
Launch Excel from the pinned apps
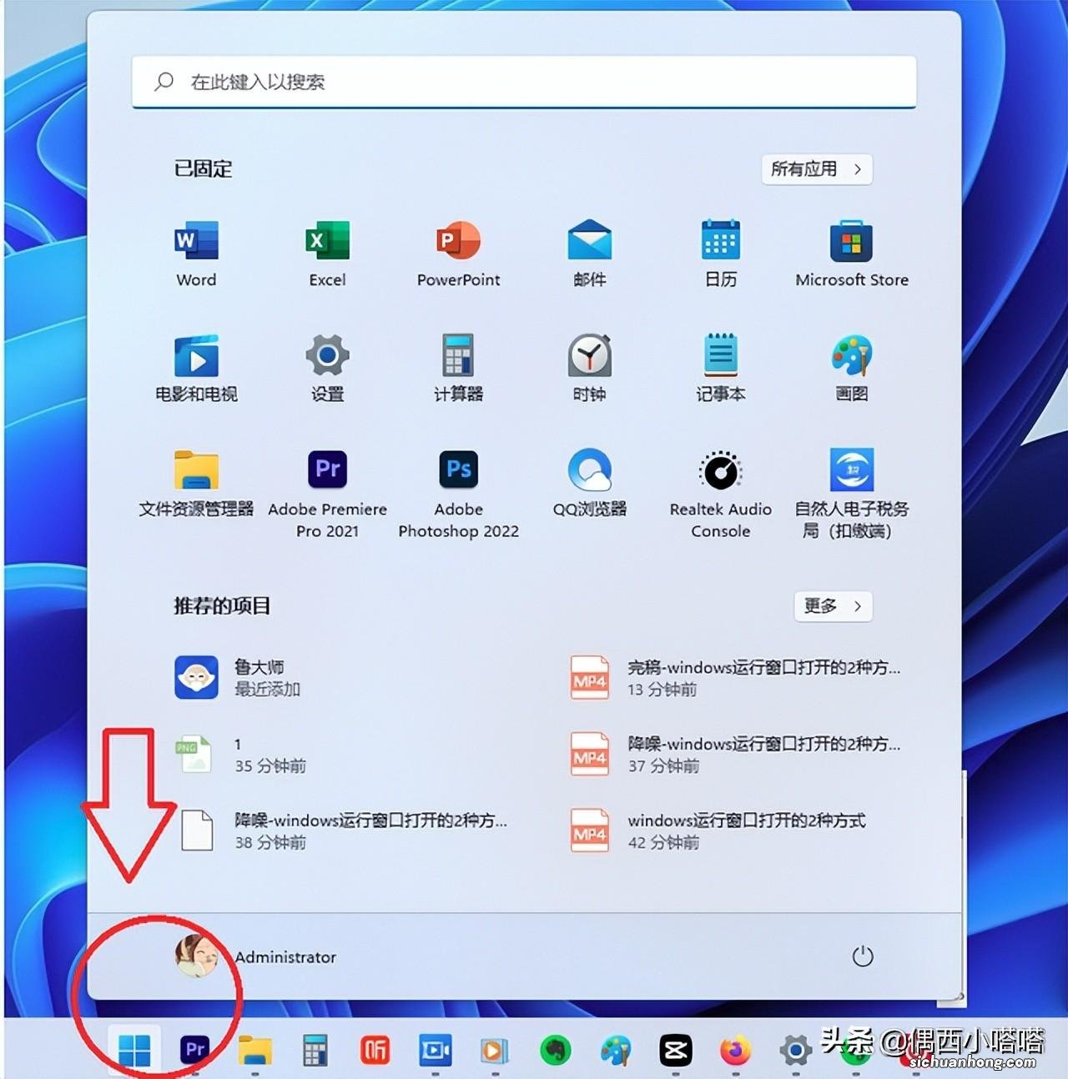(x=327, y=253)
